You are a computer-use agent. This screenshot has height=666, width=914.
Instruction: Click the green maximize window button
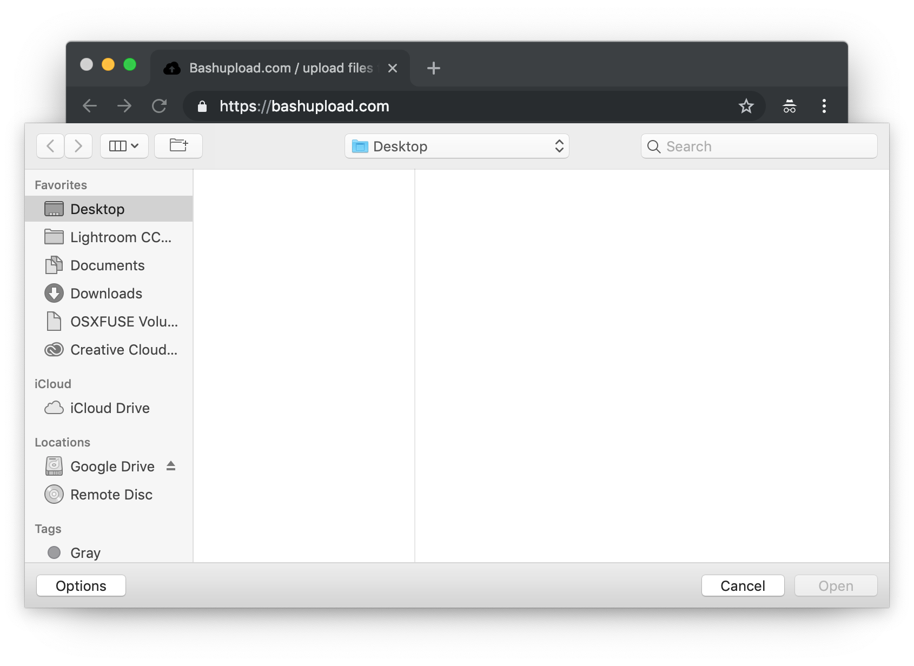click(x=130, y=65)
